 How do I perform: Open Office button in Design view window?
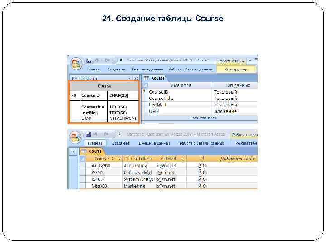(x=76, y=63)
